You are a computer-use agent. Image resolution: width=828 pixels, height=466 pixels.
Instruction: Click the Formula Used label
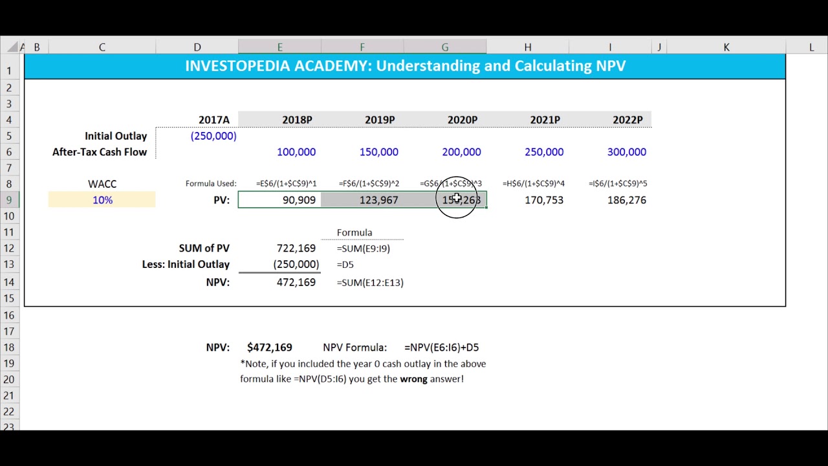[x=211, y=184]
